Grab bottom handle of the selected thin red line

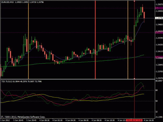click(x=134, y=79)
